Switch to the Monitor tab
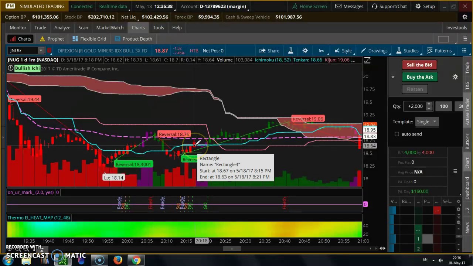Image resolution: width=473 pixels, height=266 pixels. point(18,28)
